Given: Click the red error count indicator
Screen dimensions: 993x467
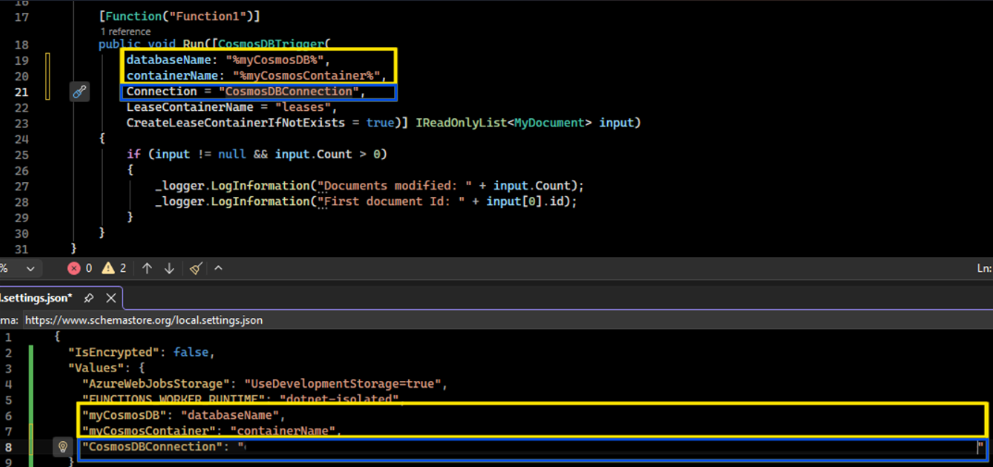Looking at the screenshot, I should 80,268.
